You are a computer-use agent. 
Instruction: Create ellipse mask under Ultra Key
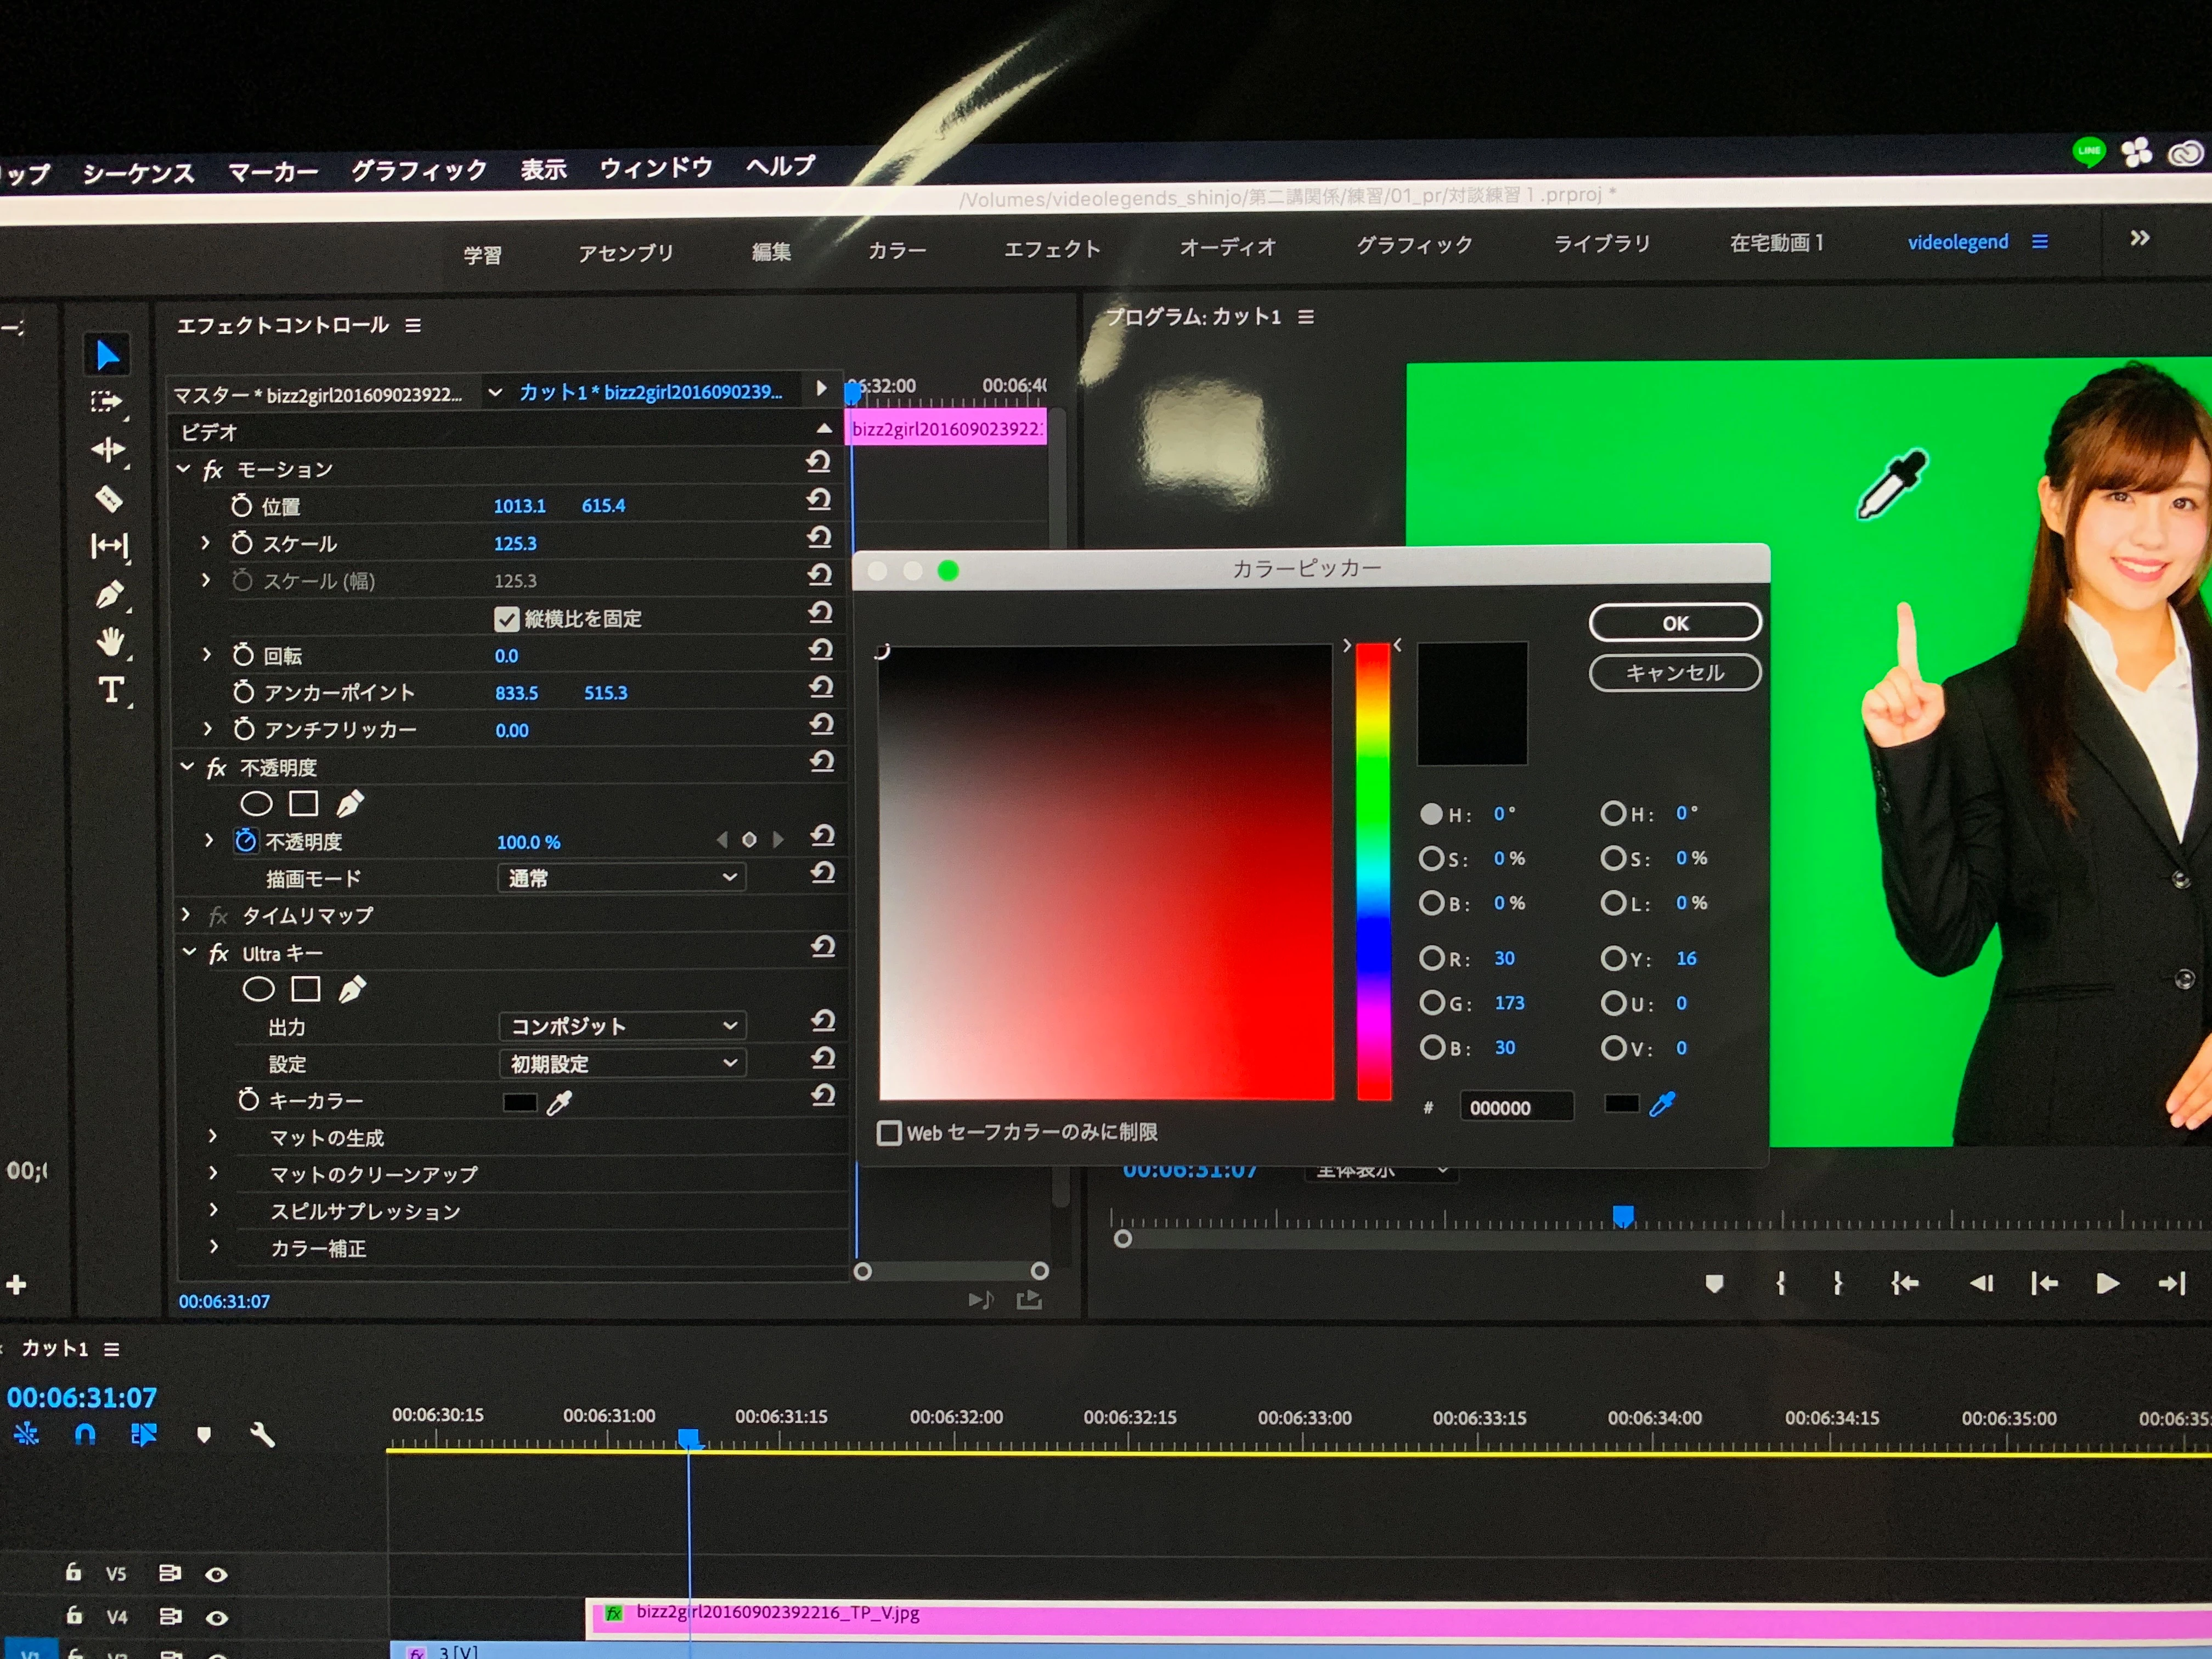[259, 989]
